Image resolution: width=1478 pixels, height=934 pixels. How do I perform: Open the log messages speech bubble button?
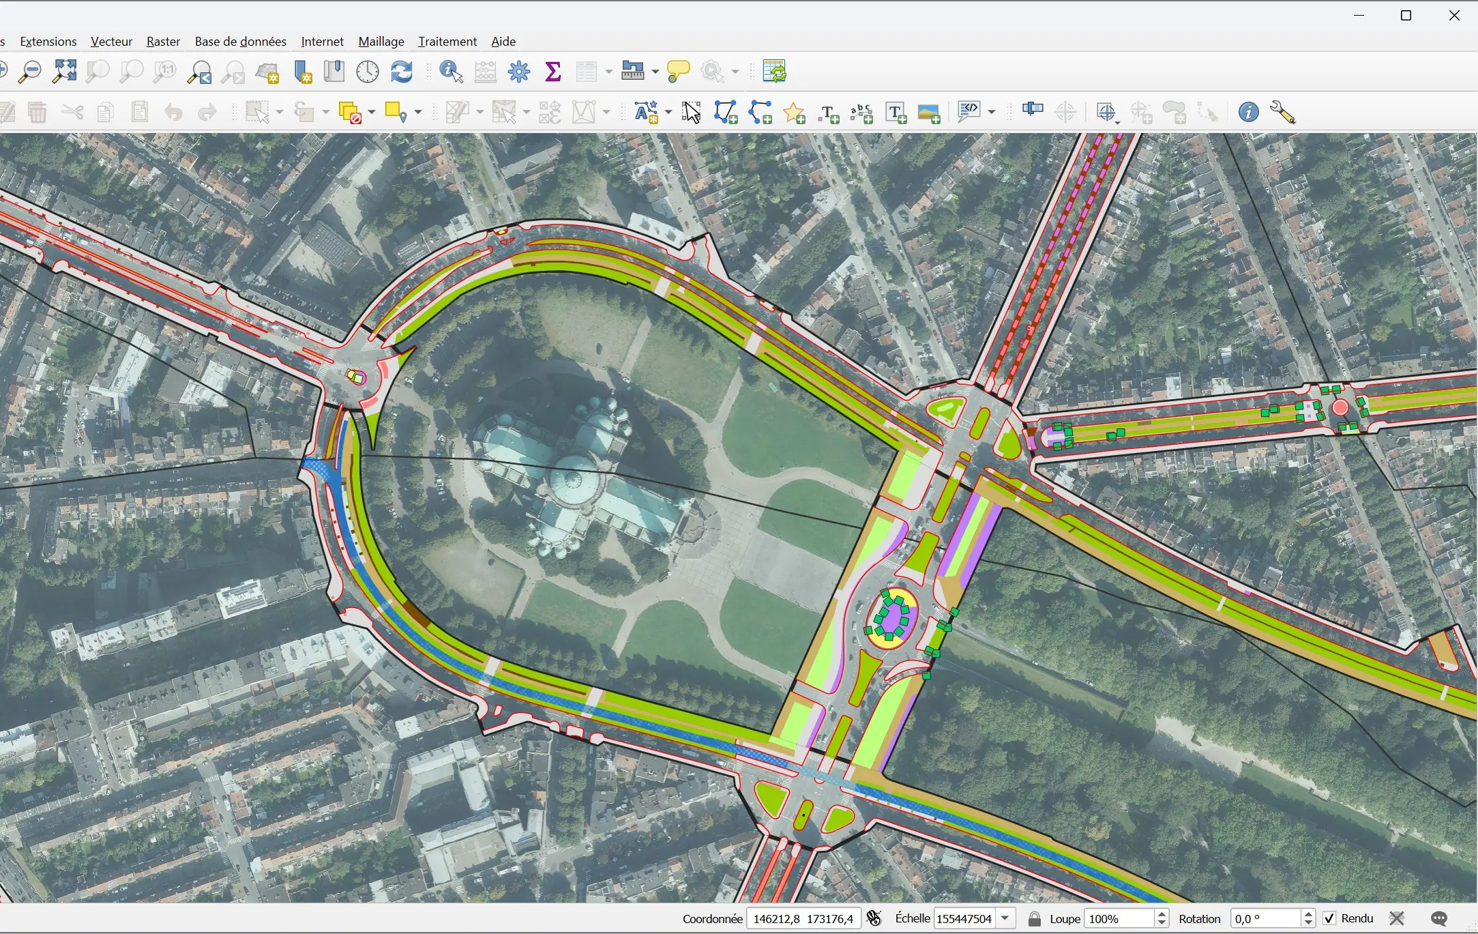(1440, 918)
